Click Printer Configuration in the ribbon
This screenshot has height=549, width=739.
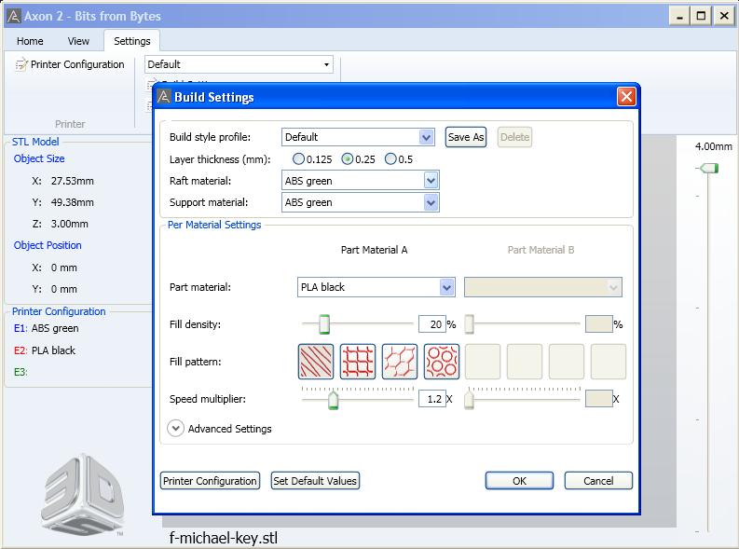click(x=70, y=64)
